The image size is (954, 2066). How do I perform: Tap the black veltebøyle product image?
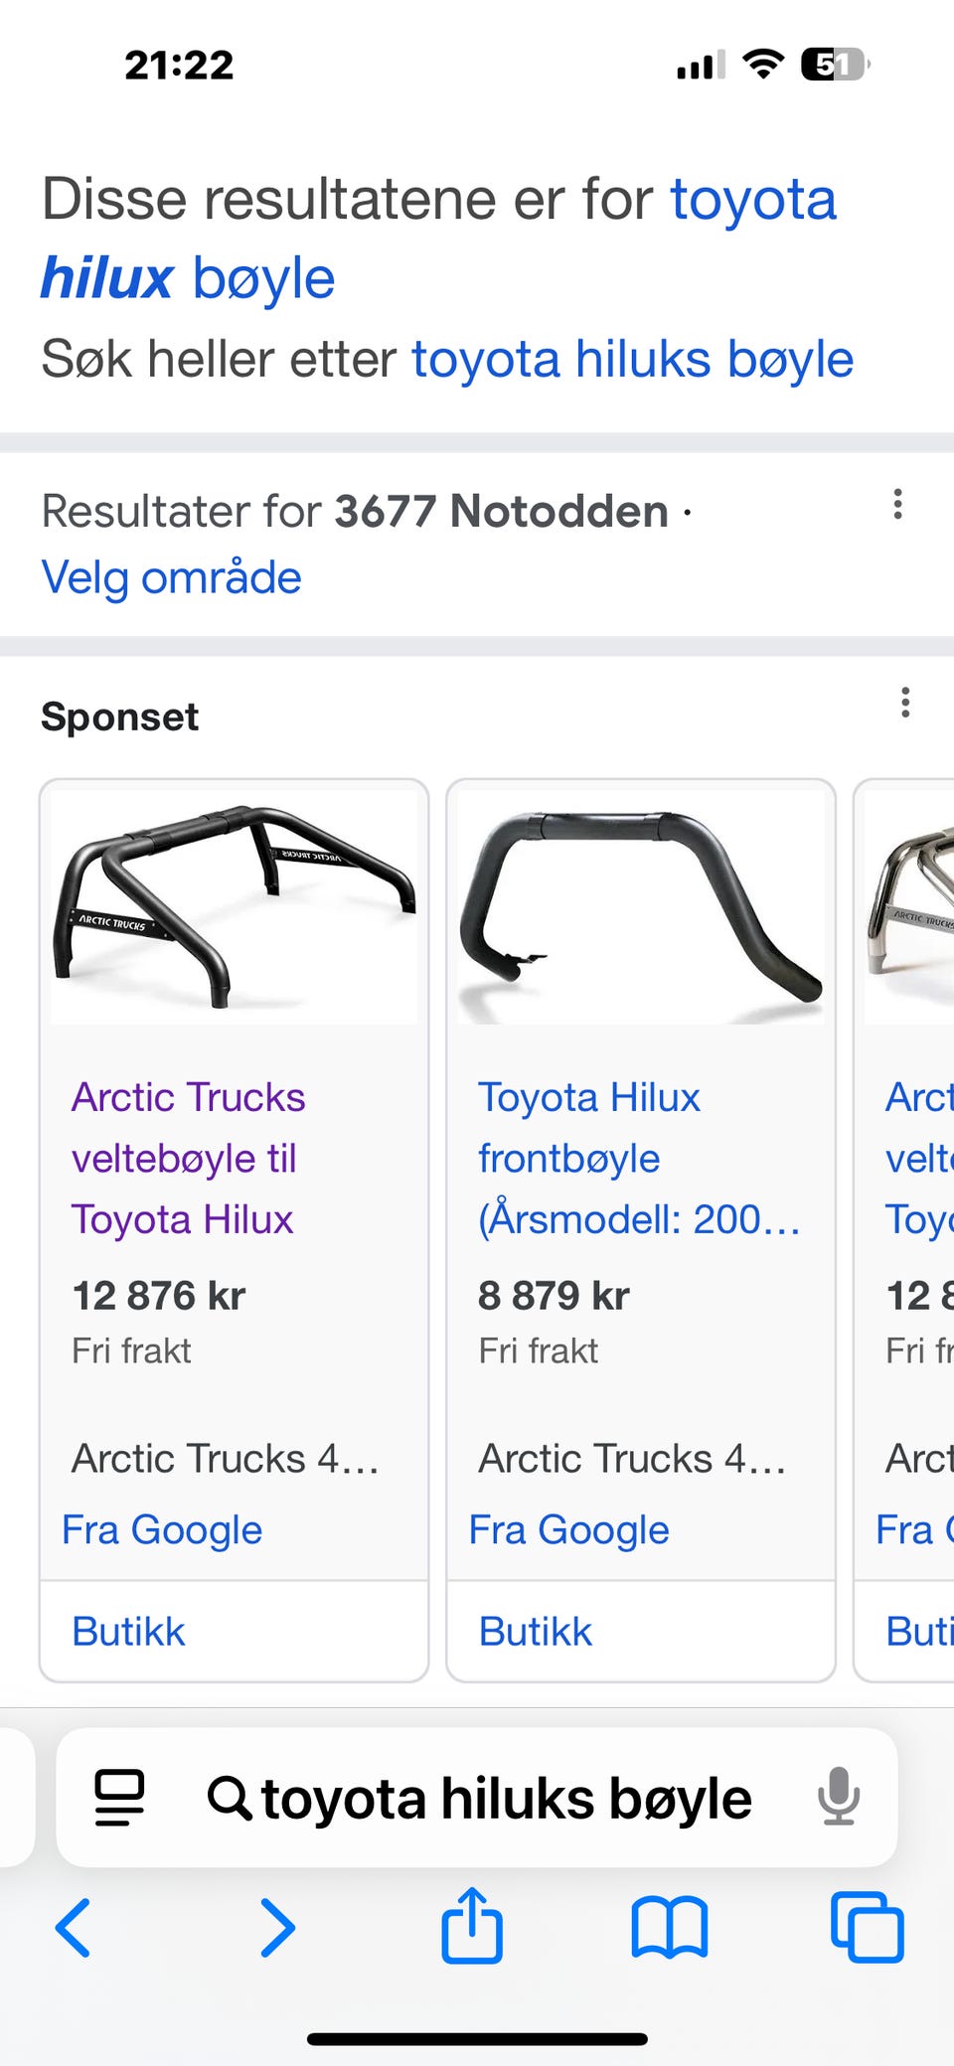(235, 906)
